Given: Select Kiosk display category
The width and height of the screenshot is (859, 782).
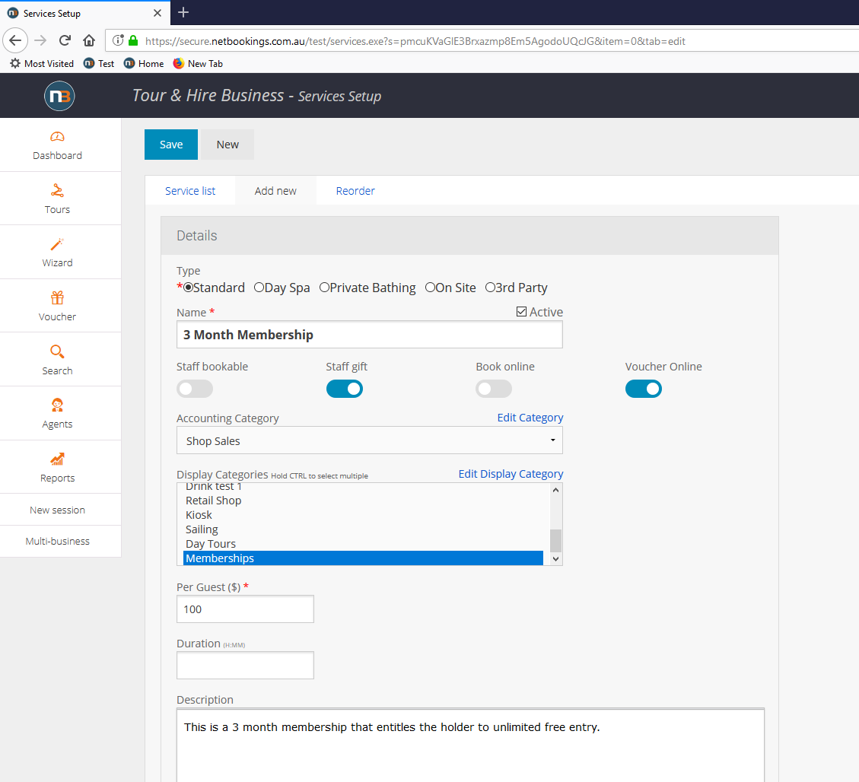Looking at the screenshot, I should coord(363,515).
